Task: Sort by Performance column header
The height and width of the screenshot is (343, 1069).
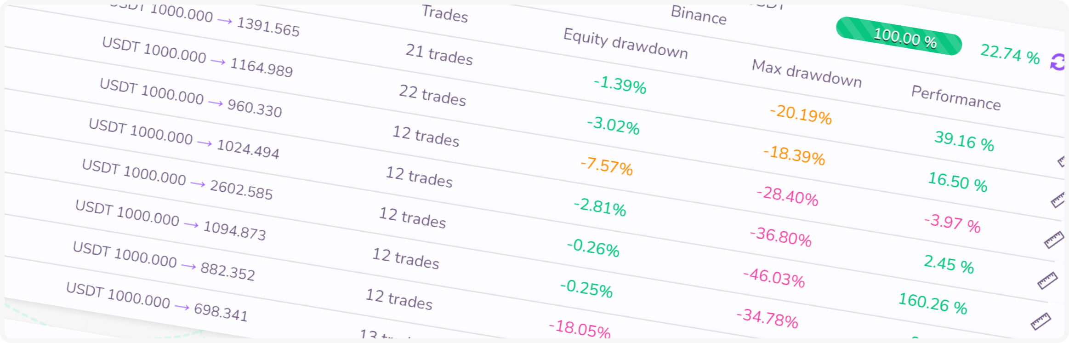Action: coord(956,98)
